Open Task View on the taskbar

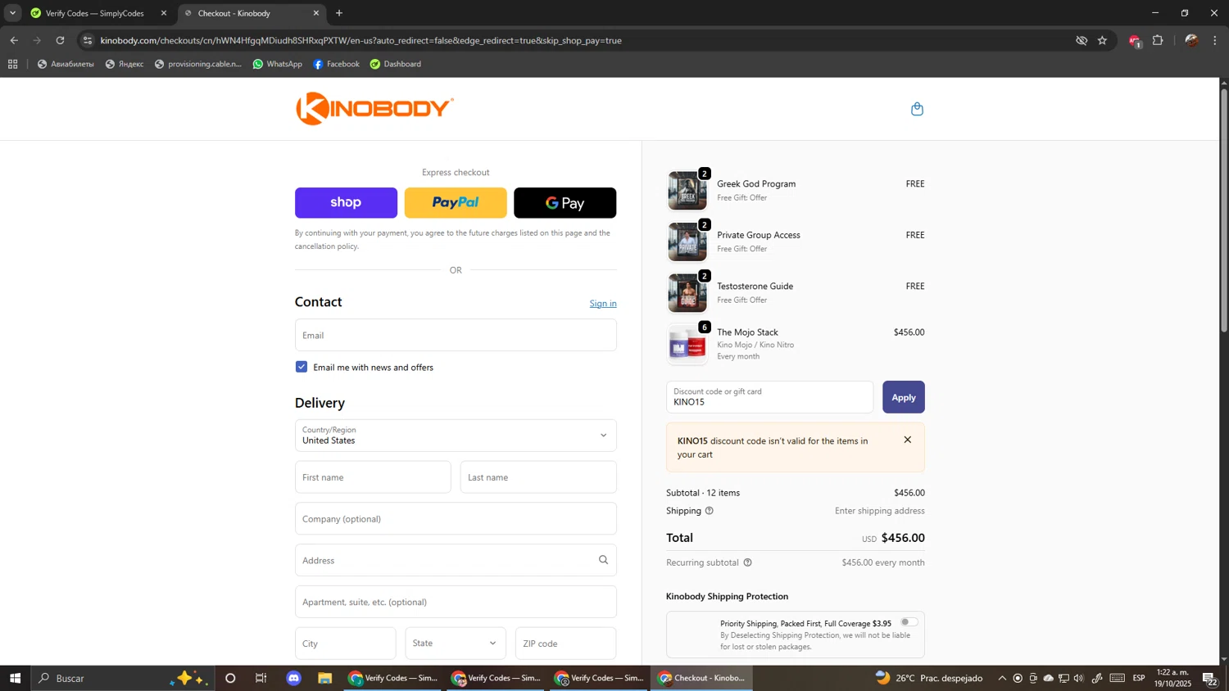click(x=261, y=678)
